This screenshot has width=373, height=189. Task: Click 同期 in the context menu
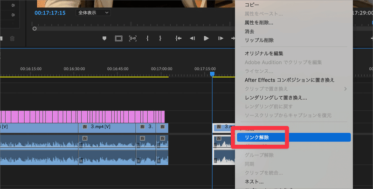pos(249,164)
